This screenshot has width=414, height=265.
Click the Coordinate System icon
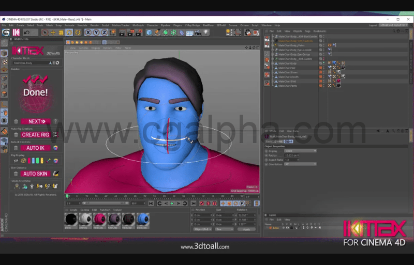click(113, 33)
